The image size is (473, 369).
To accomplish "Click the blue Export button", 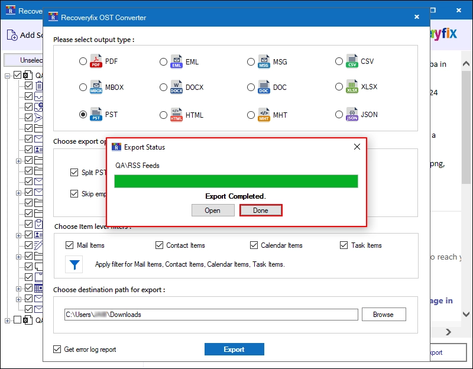I will 234,349.
